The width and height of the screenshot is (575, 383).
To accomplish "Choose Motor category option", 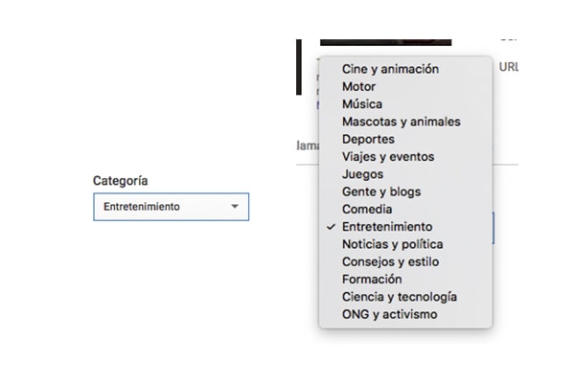I will pos(405,86).
